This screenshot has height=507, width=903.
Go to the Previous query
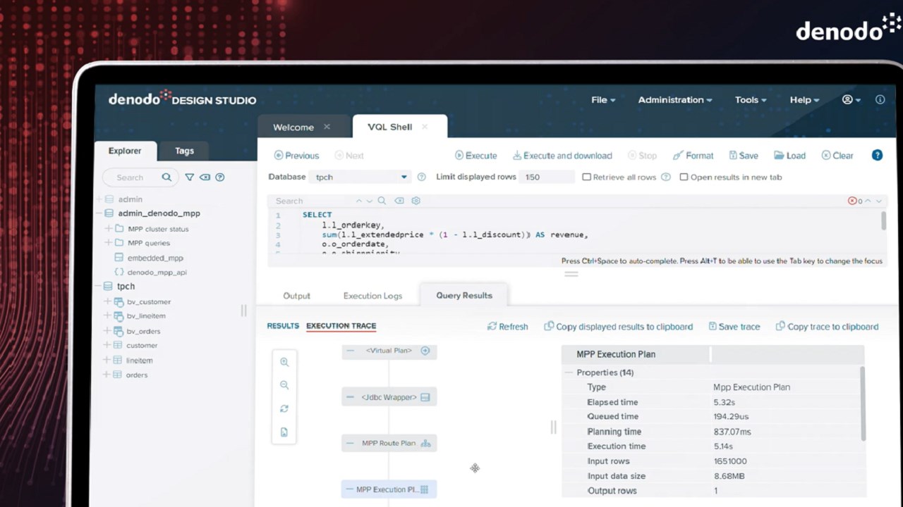coord(296,156)
